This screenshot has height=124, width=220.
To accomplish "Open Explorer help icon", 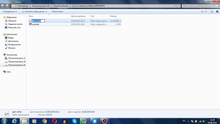I will (x=217, y=11).
